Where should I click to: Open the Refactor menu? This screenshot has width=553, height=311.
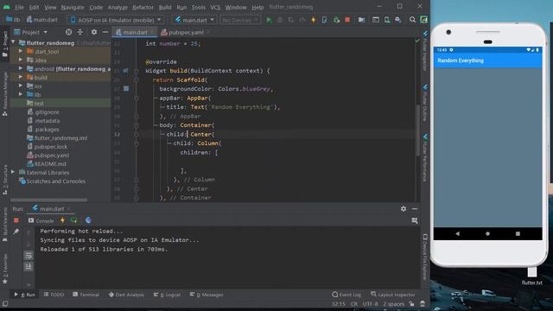143,7
